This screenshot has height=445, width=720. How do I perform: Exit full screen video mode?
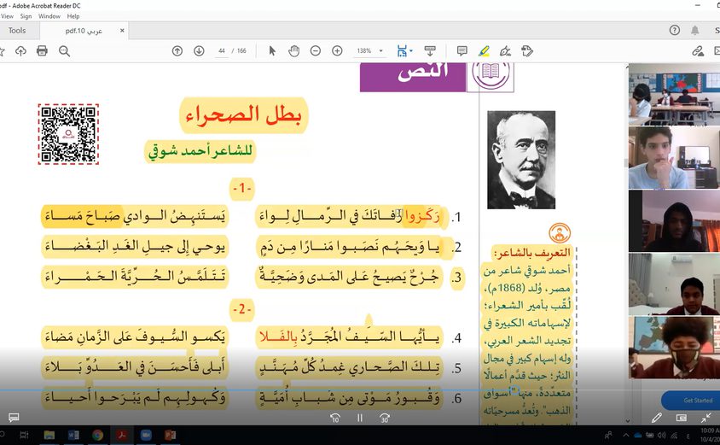click(x=706, y=418)
